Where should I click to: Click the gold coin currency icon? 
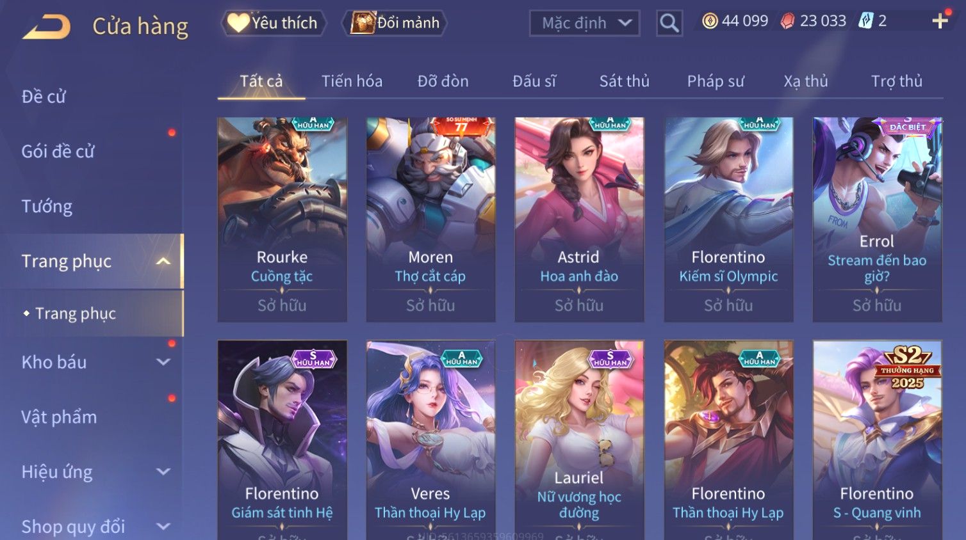point(710,21)
